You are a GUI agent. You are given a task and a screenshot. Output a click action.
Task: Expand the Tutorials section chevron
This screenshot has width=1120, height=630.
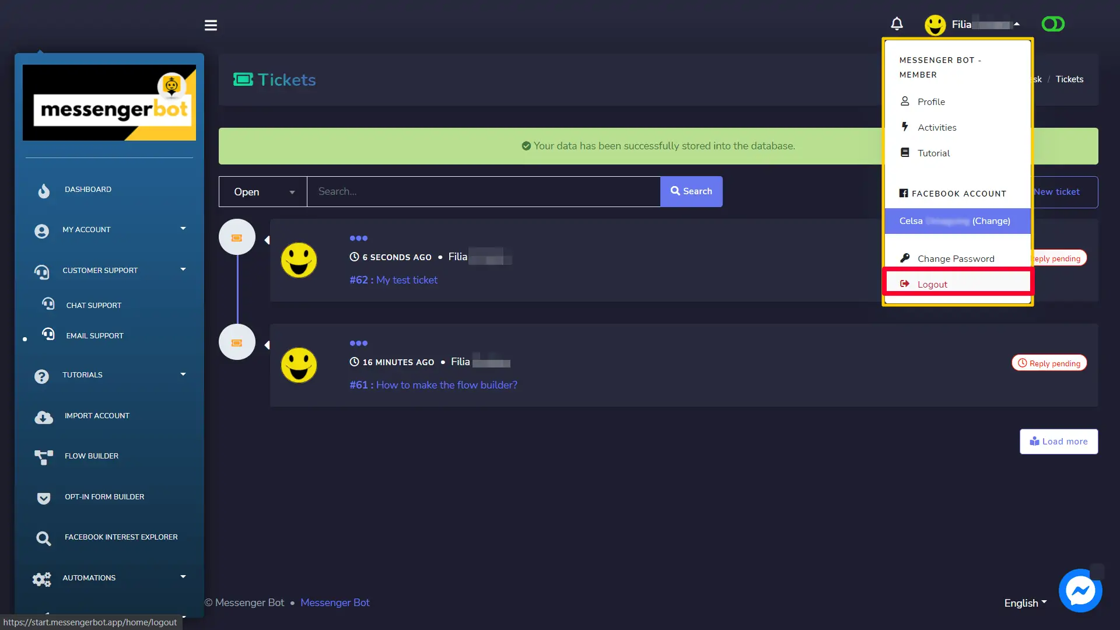click(x=183, y=374)
